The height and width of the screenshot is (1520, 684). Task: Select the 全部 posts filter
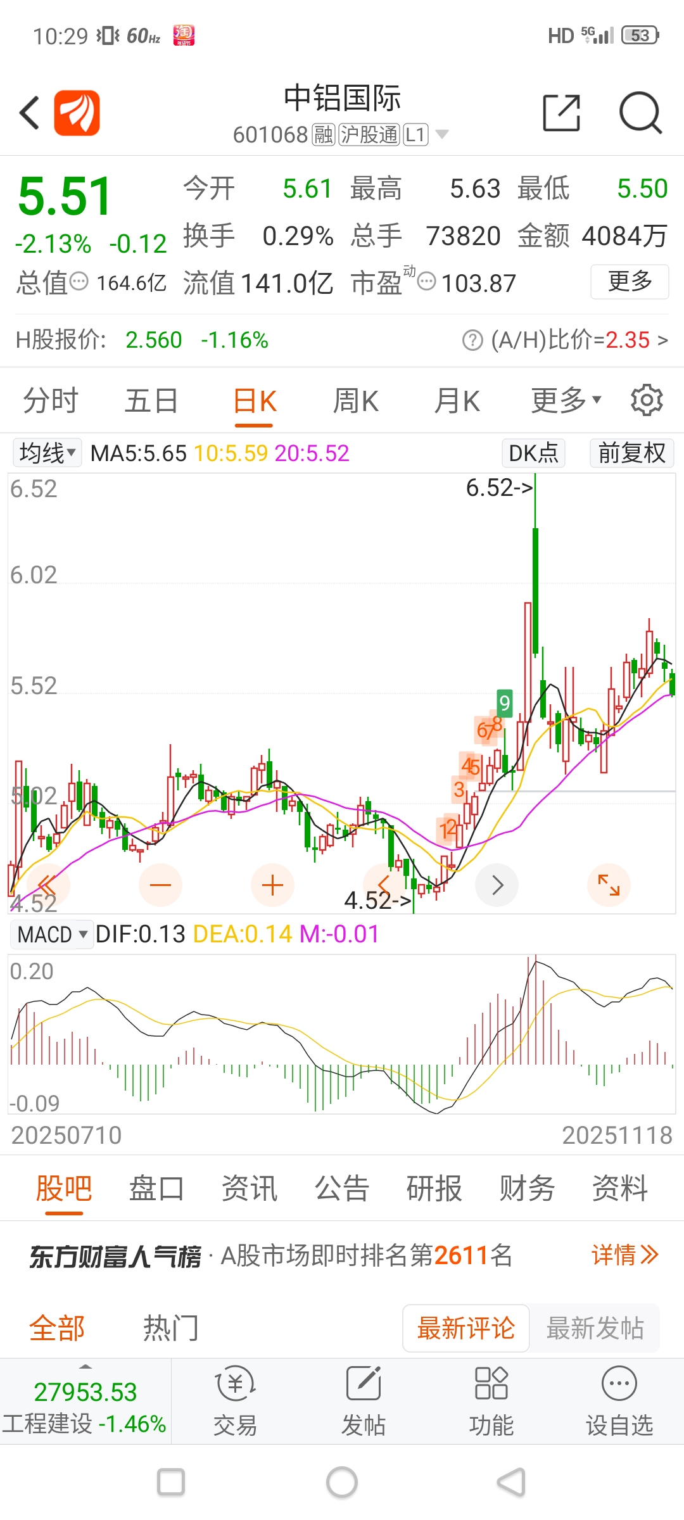click(x=57, y=1327)
